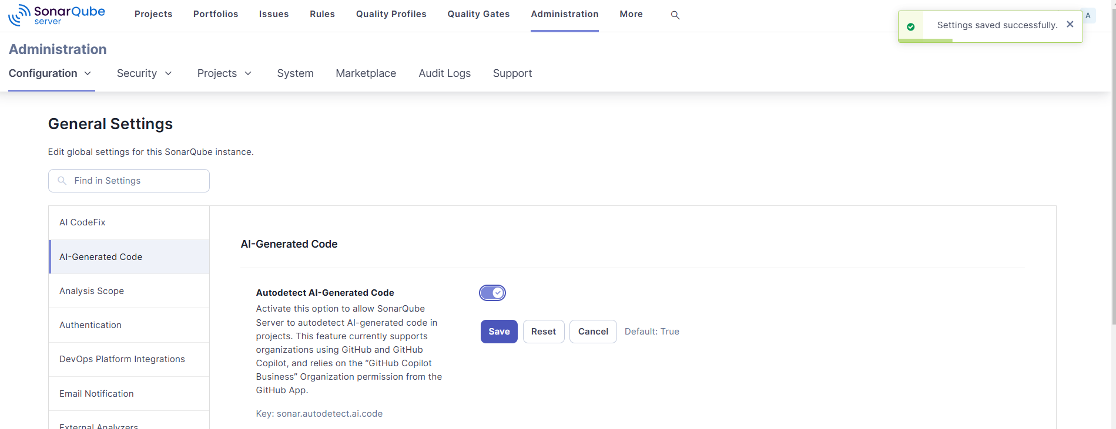Image resolution: width=1116 pixels, height=429 pixels.
Task: Click the Reset button
Action: pos(544,332)
